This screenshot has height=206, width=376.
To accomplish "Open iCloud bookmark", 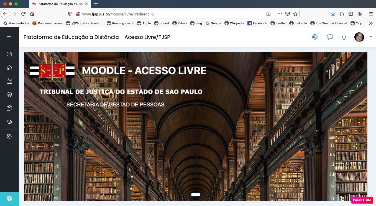I will [x=162, y=23].
